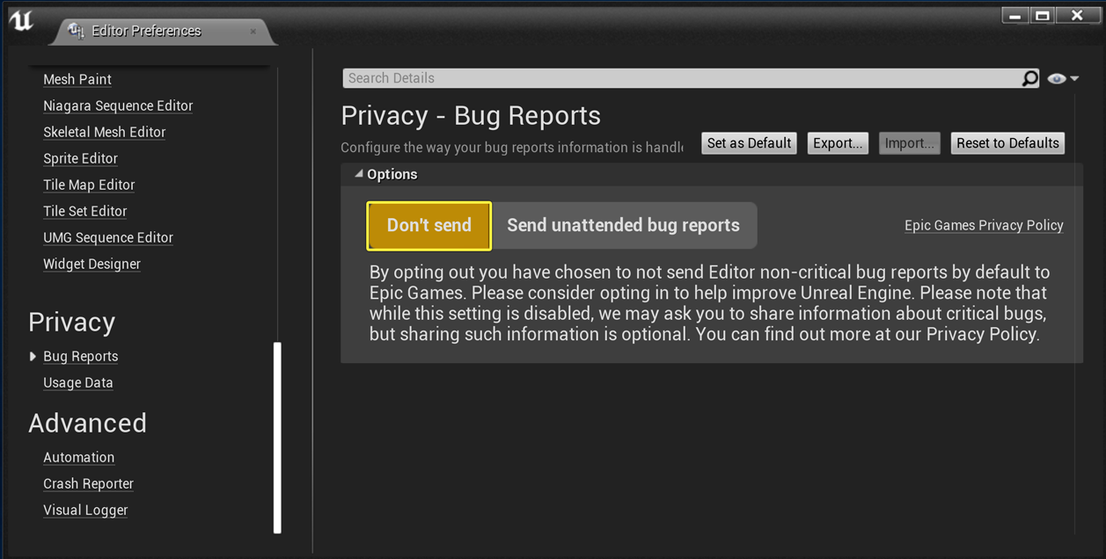Click the arrow beside Bug Reports
The image size is (1106, 559).
coord(33,356)
